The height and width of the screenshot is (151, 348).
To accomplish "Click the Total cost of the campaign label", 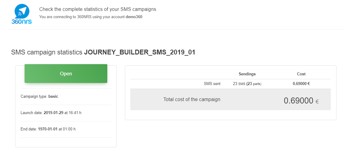I will point(192,99).
